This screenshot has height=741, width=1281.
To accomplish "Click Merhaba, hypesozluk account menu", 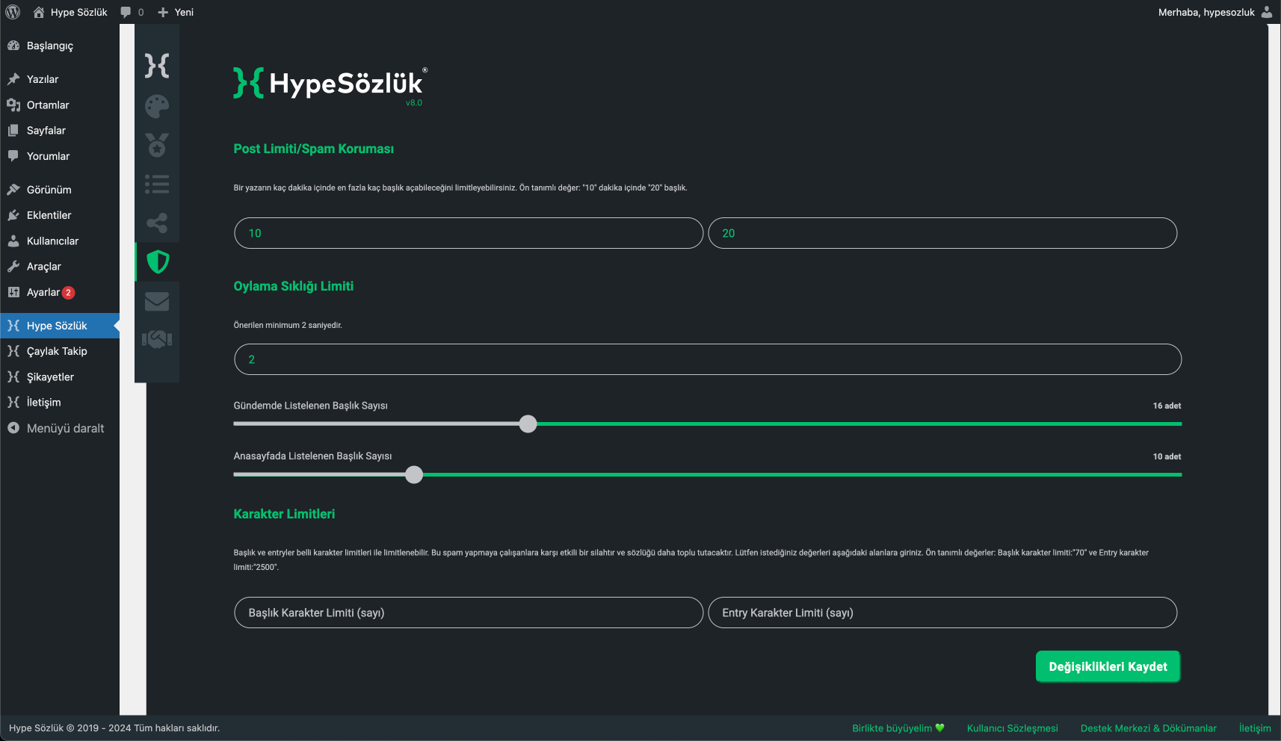I will pyautogui.click(x=1215, y=12).
